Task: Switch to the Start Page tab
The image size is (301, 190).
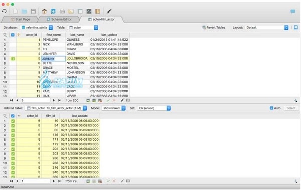Action: (21, 19)
